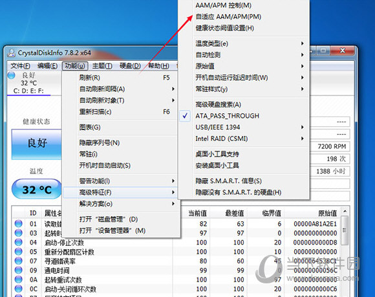Click the attribute list scroll-up arrow
375x297 pixels.
(345, 212)
